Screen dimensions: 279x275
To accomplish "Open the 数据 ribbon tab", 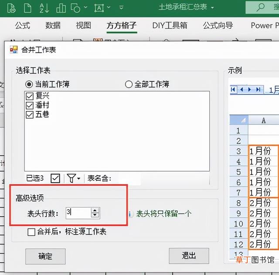I will click(53, 26).
